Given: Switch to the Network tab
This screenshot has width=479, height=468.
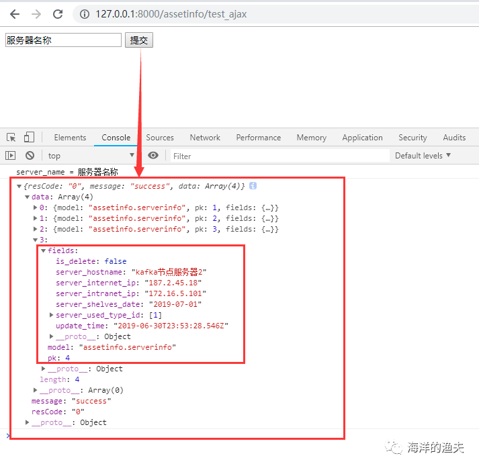Looking at the screenshot, I should point(205,138).
